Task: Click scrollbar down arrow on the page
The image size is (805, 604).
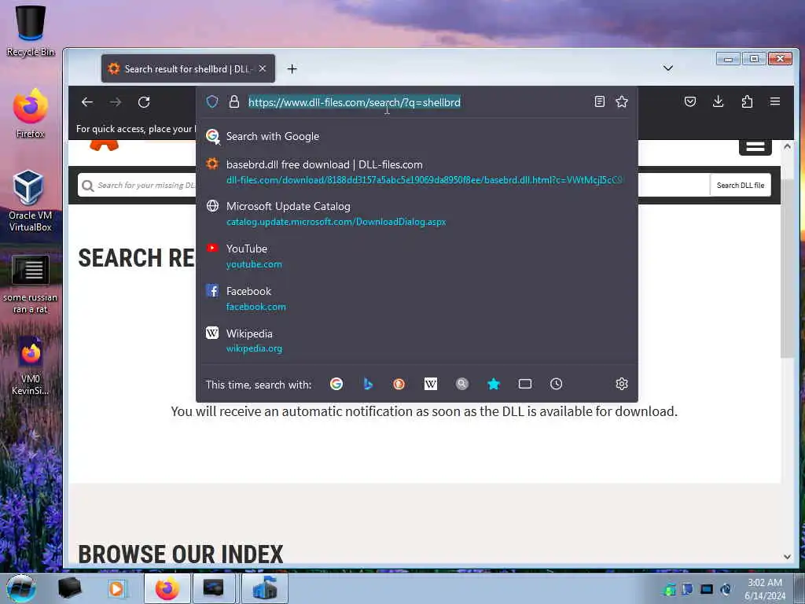Action: [787, 557]
